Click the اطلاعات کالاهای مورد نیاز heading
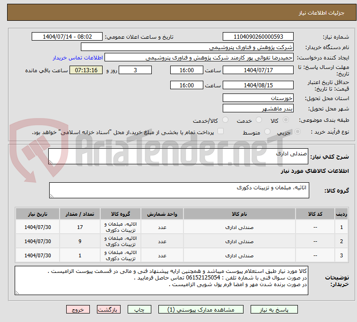 point(314,171)
